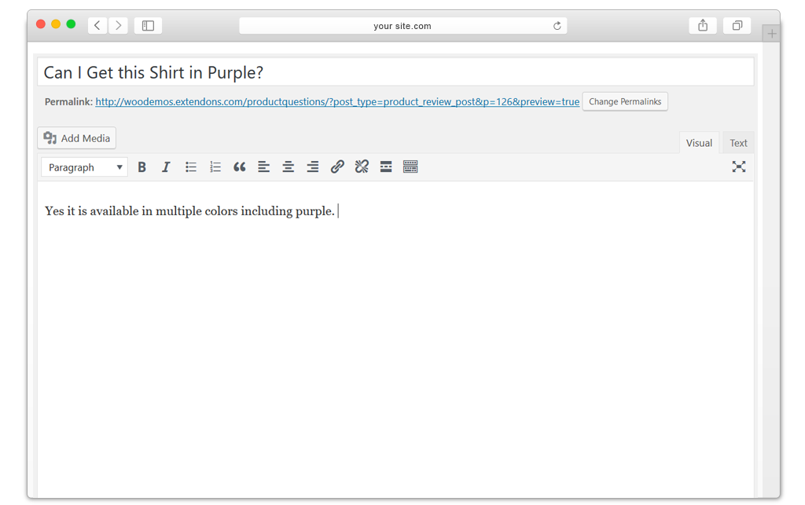Show all browser tabs overview
This screenshot has height=505, width=805.
pyautogui.click(x=737, y=26)
